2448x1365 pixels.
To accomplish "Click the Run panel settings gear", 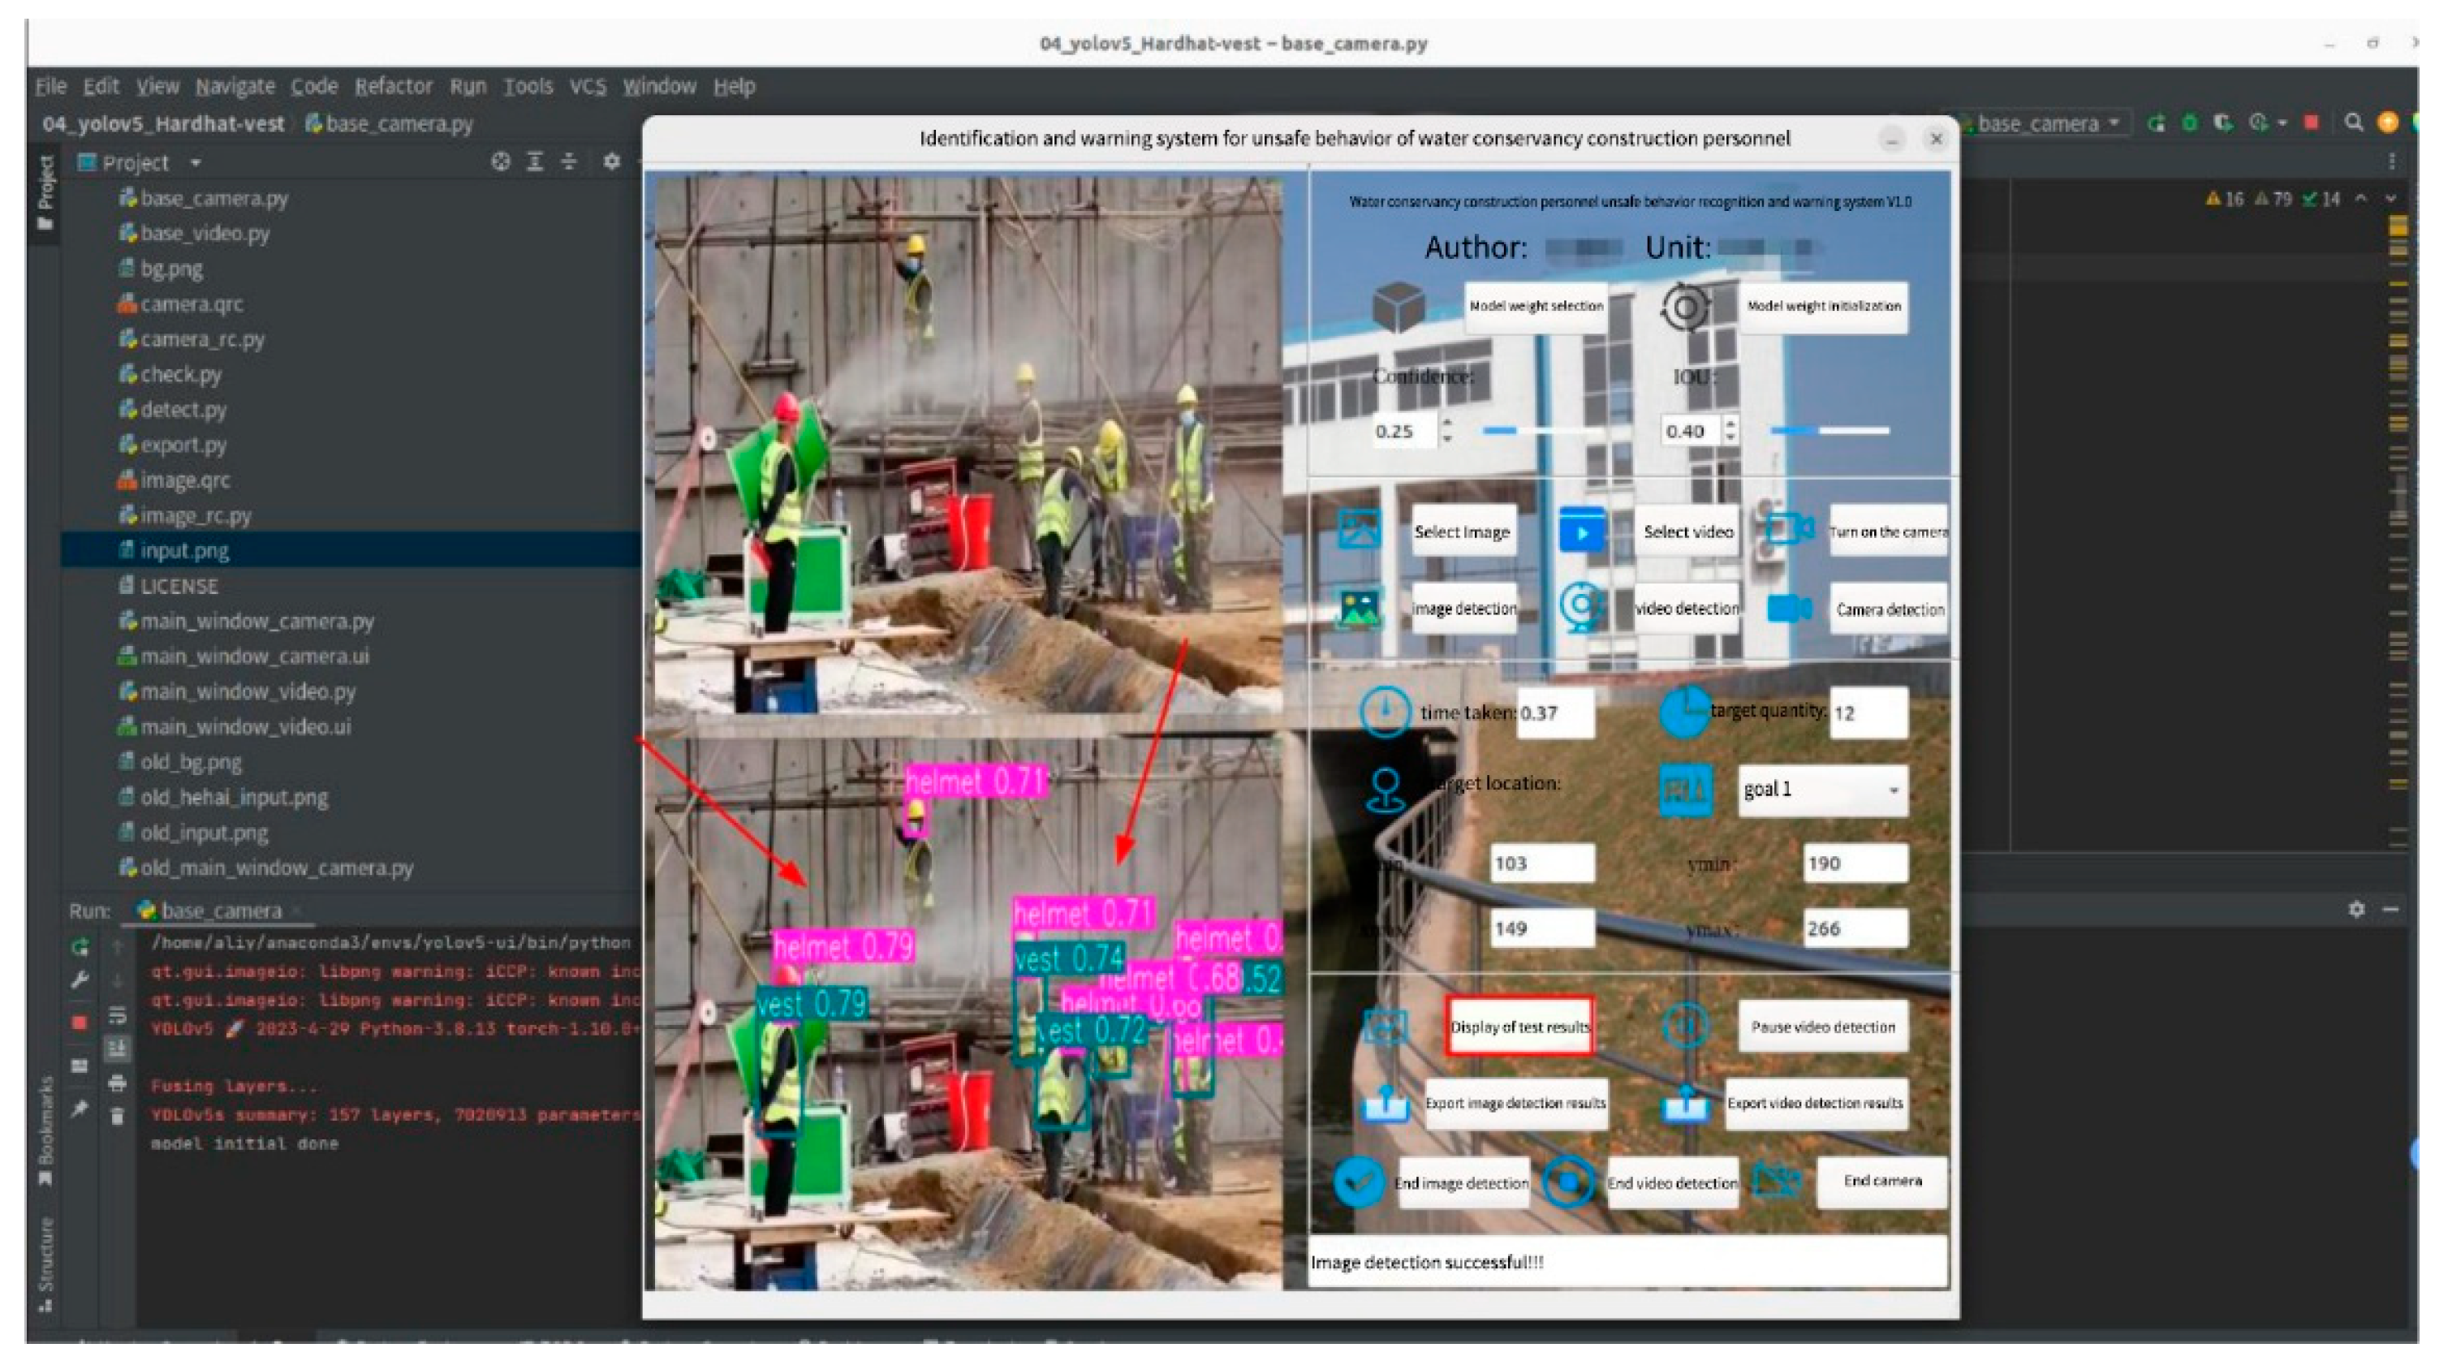I will coord(2355,909).
